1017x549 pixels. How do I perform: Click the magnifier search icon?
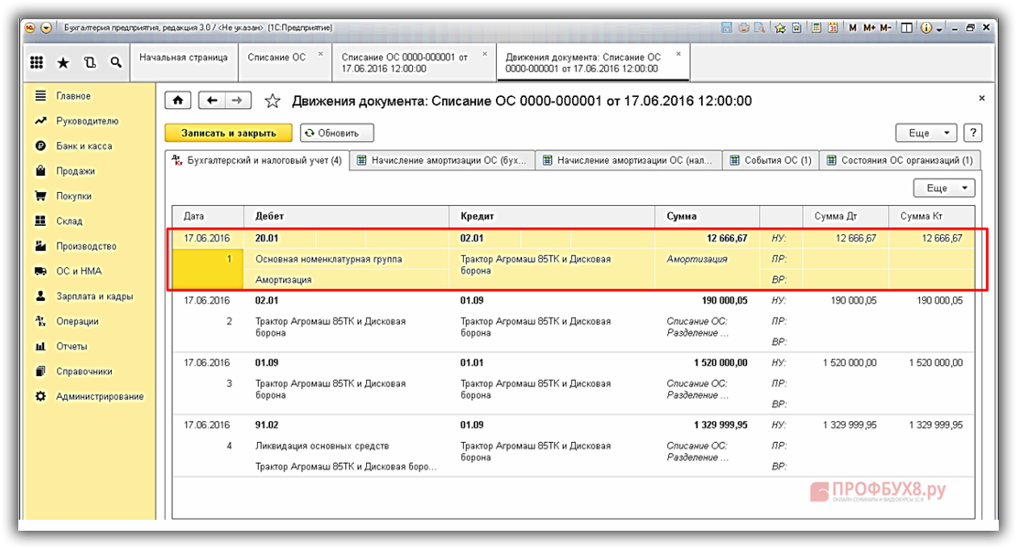click(116, 62)
